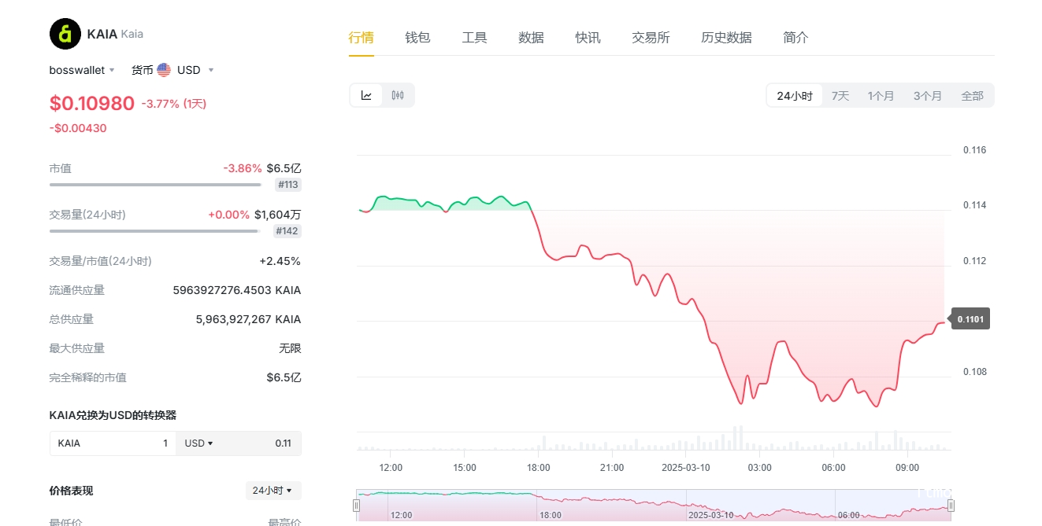The height and width of the screenshot is (526, 1042).
Task: Click the left handle of chart range slider
Action: tap(357, 506)
